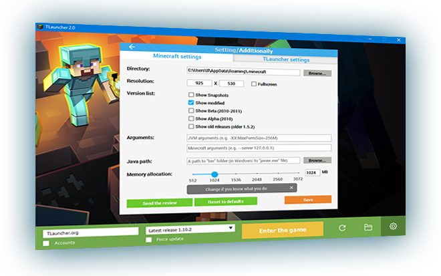Dismiss the 'Change if you know' tooltip

point(291,187)
